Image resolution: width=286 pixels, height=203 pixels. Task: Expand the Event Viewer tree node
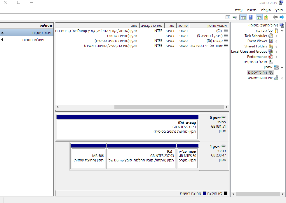(x=277, y=41)
